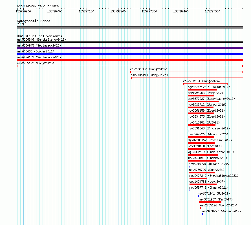Open esv2735196 (Wong2012b) variant

click(219, 205)
